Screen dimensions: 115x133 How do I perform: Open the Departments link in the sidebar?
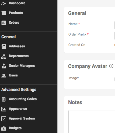point(19,56)
